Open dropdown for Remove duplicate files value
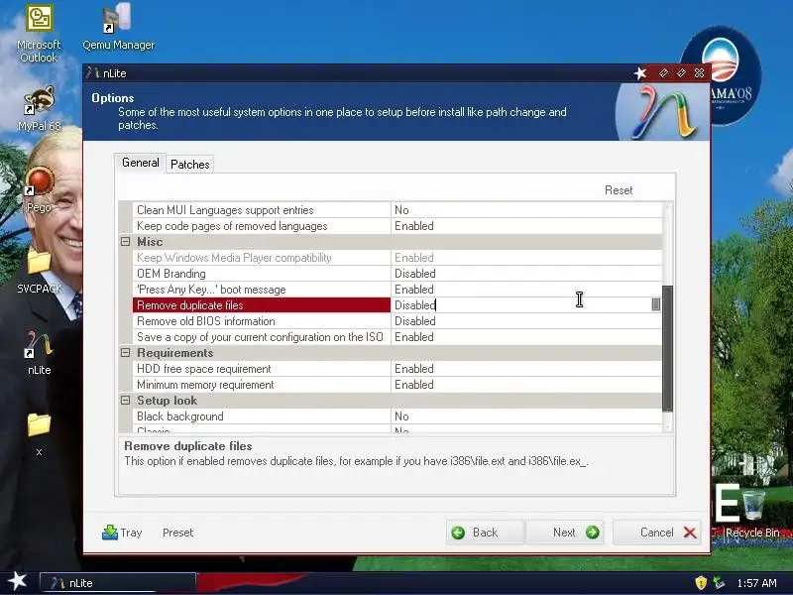793x595 pixels. pos(656,304)
